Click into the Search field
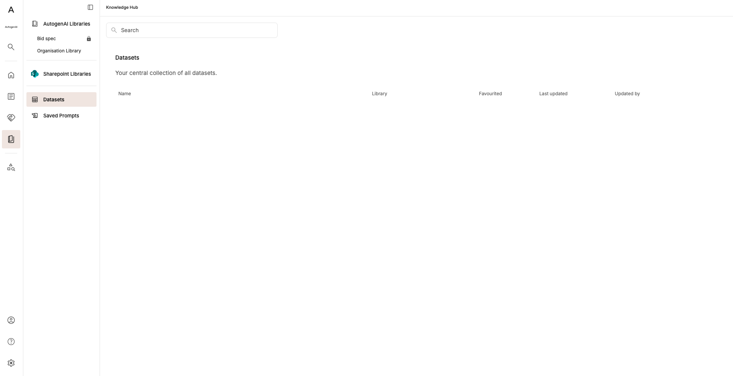Image resolution: width=733 pixels, height=376 pixels. [x=192, y=30]
